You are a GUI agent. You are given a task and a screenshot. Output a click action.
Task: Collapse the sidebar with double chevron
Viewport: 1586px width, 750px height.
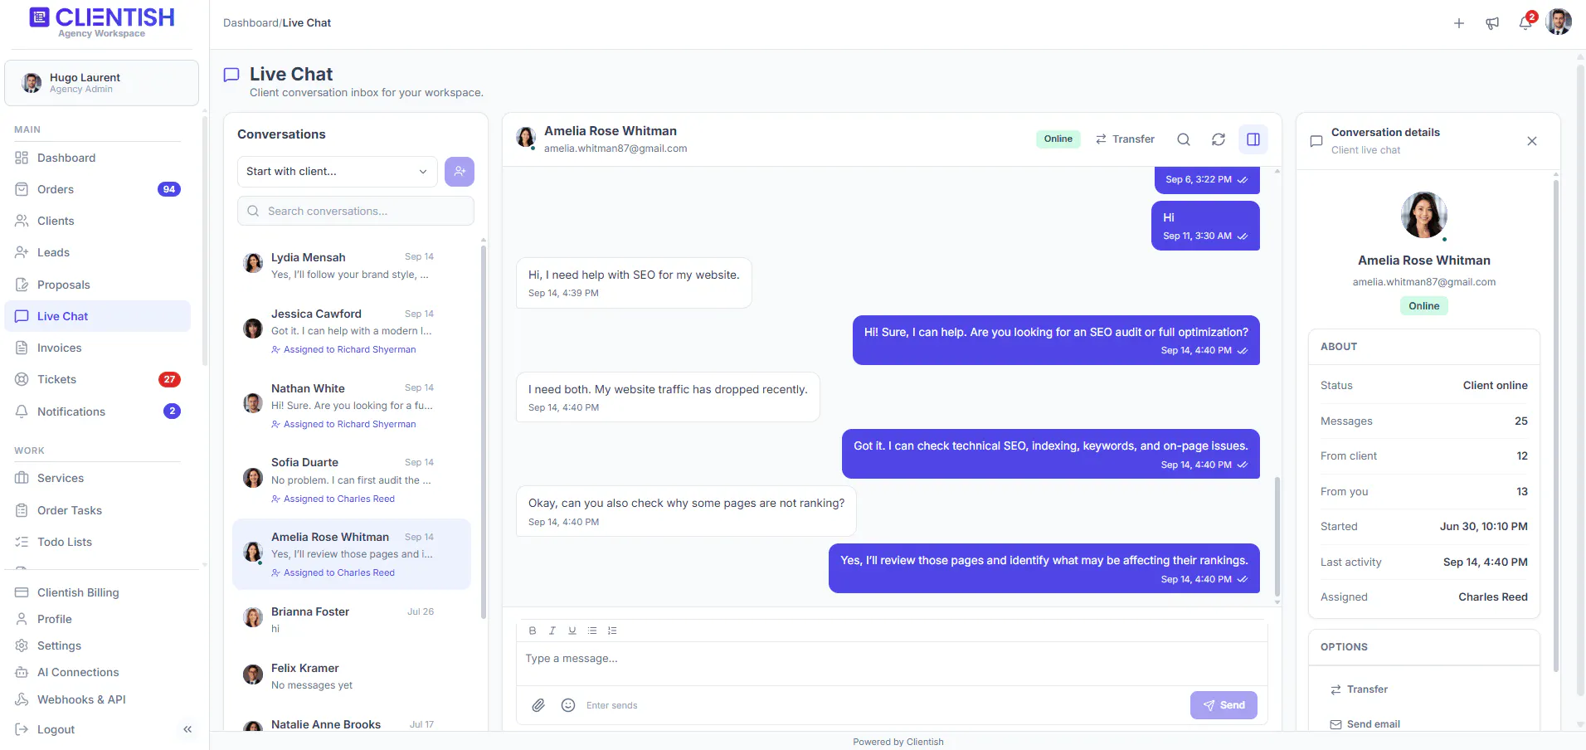[x=187, y=729]
